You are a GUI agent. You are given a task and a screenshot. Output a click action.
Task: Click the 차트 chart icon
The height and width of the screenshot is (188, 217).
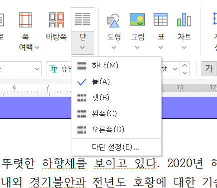click(184, 19)
